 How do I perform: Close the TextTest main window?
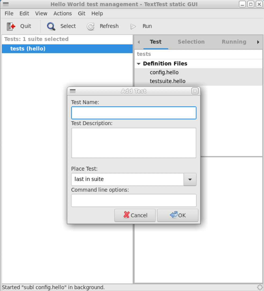[259, 4]
